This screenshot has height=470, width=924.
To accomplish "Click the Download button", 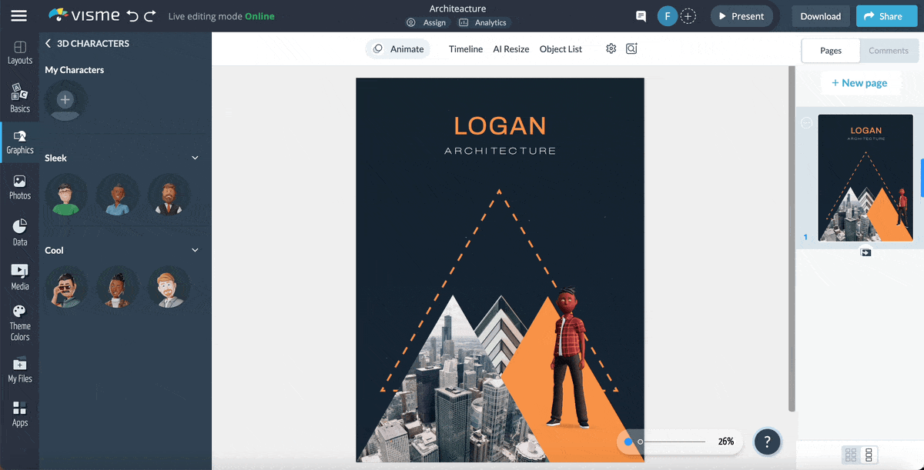I will pos(820,15).
